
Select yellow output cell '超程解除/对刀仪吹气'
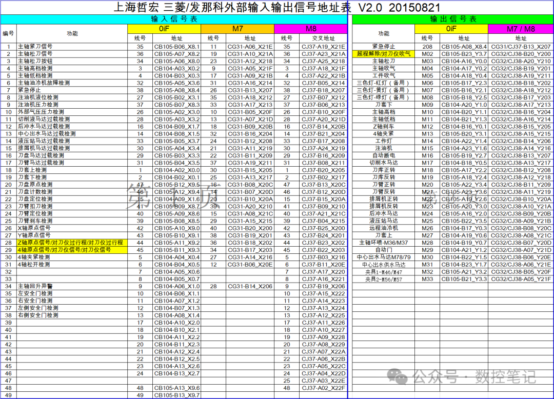384,54
